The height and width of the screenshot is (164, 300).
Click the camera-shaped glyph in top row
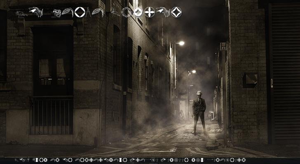pos(57,13)
